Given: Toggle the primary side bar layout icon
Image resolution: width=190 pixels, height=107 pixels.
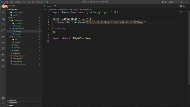Looking at the screenshot, I should tap(163, 2).
